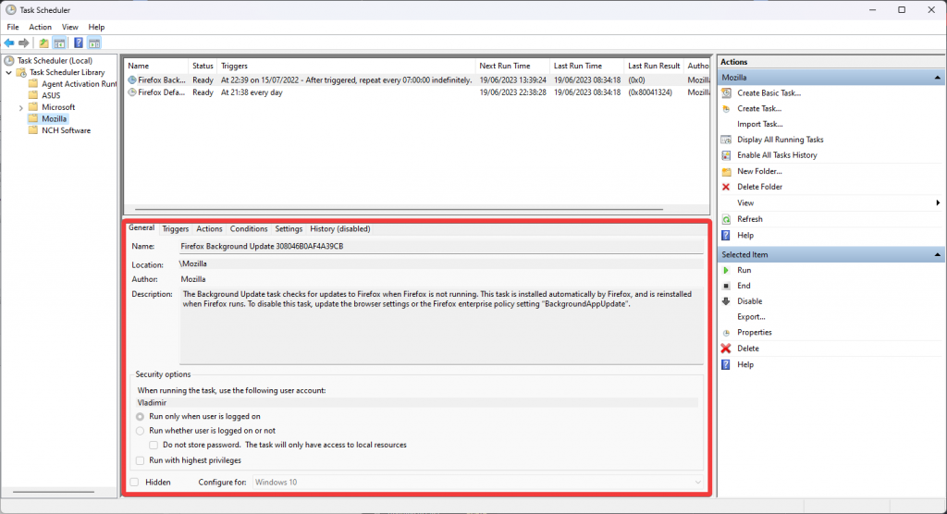Click the Create Basic Task icon

(726, 92)
